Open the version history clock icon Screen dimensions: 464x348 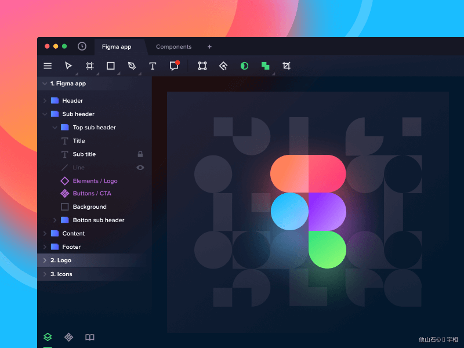(82, 46)
